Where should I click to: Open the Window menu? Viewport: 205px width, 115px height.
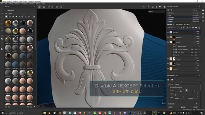click(17, 4)
